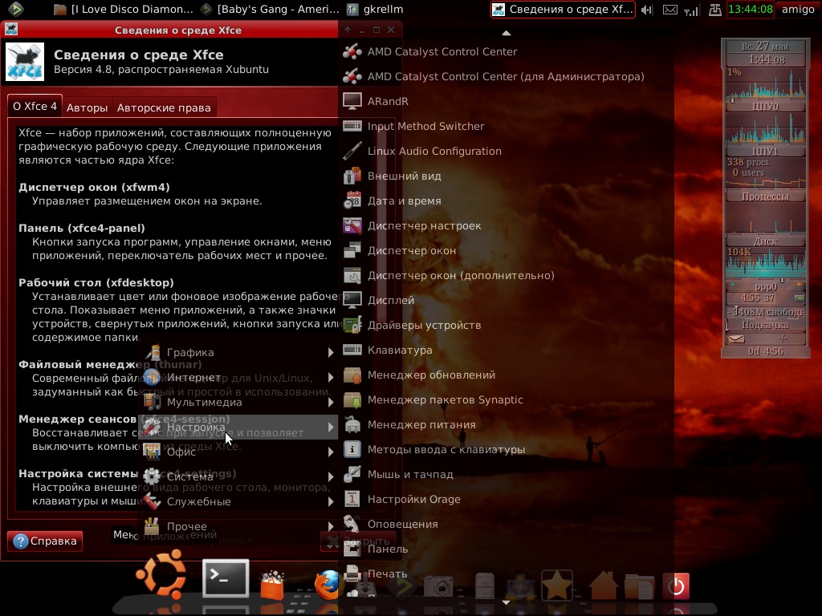Launch the terminal from the dock
This screenshot has height=616, width=822.
pyautogui.click(x=226, y=578)
